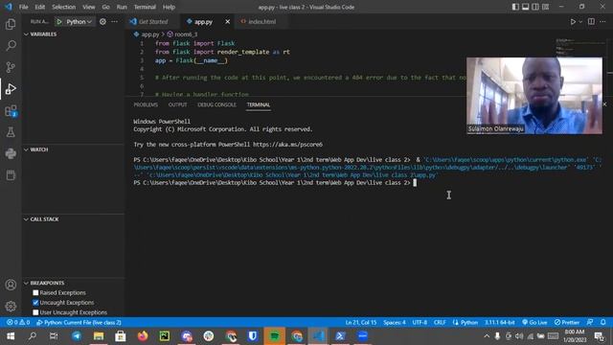Open the View menu
Viewport: 613px width, 345px height.
89,7
